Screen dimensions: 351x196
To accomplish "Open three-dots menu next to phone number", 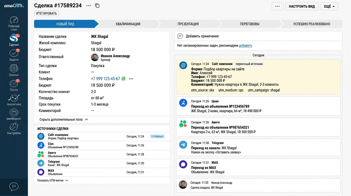I will (131, 79).
